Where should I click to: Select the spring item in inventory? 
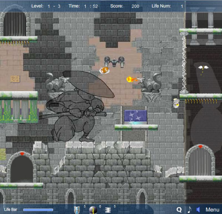coord(108,210)
